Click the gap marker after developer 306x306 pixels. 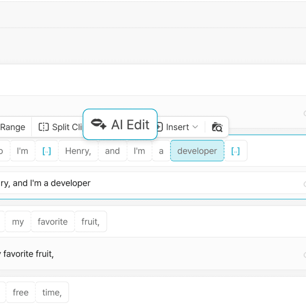click(236, 151)
